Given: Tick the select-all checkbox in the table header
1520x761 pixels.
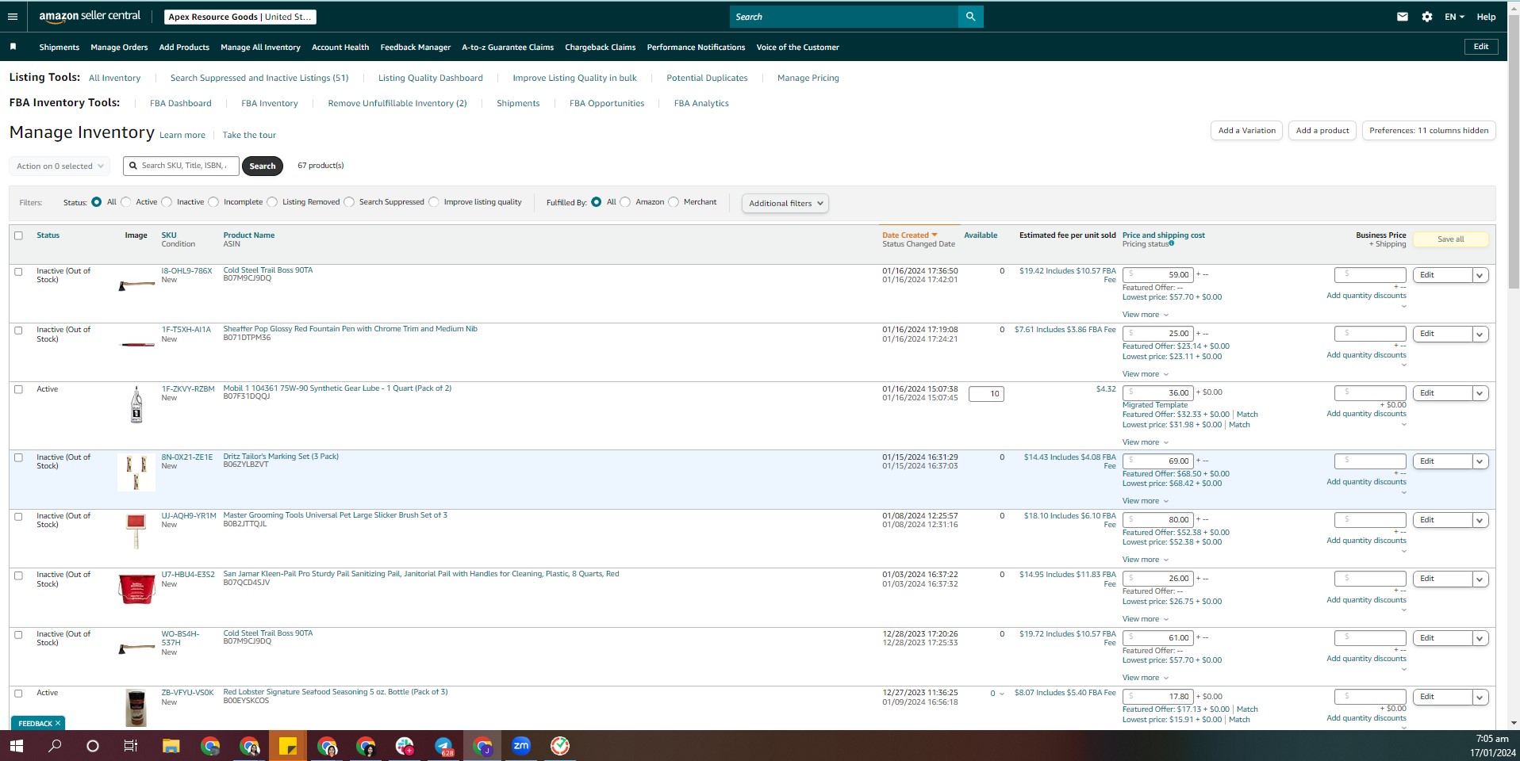Looking at the screenshot, I should [x=18, y=235].
